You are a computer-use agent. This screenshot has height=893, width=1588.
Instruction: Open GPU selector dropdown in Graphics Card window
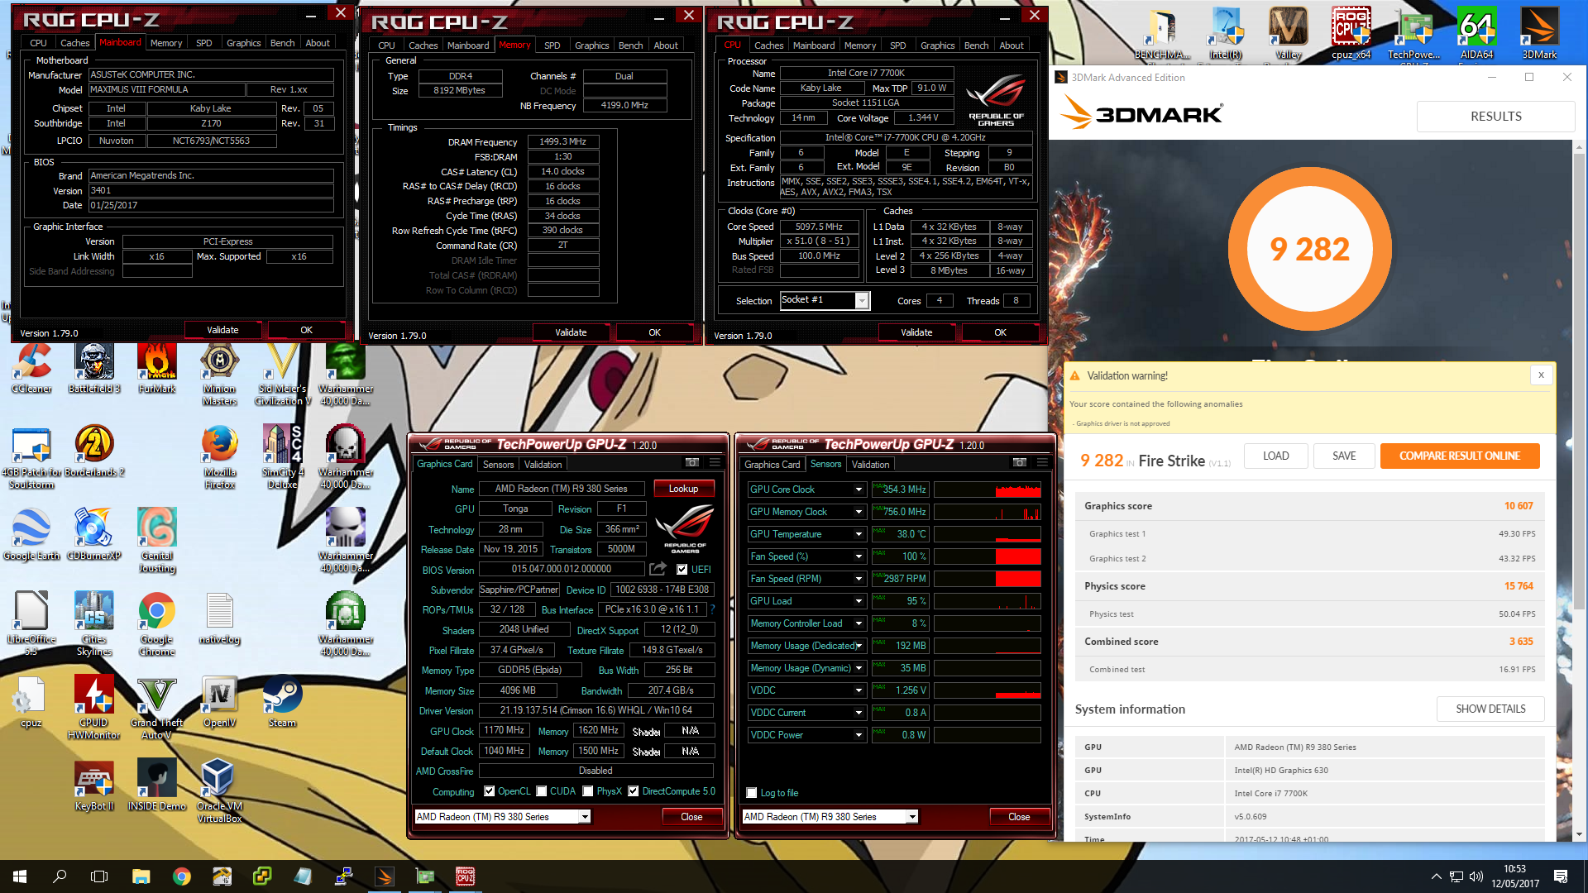pos(584,817)
